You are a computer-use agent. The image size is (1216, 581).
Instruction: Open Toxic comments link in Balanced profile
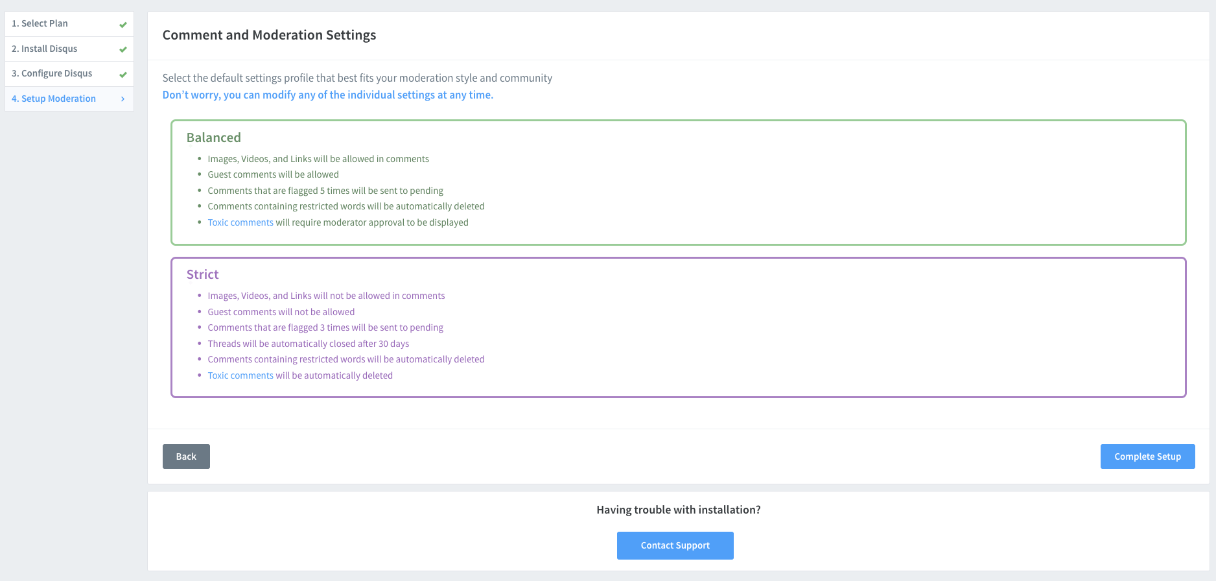pos(240,222)
